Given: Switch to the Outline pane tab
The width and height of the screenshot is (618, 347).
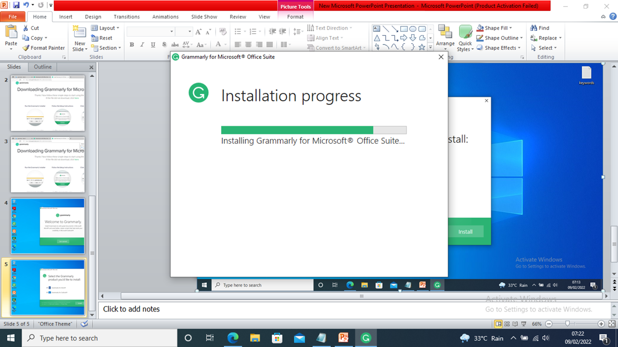Looking at the screenshot, I should pyautogui.click(x=42, y=67).
